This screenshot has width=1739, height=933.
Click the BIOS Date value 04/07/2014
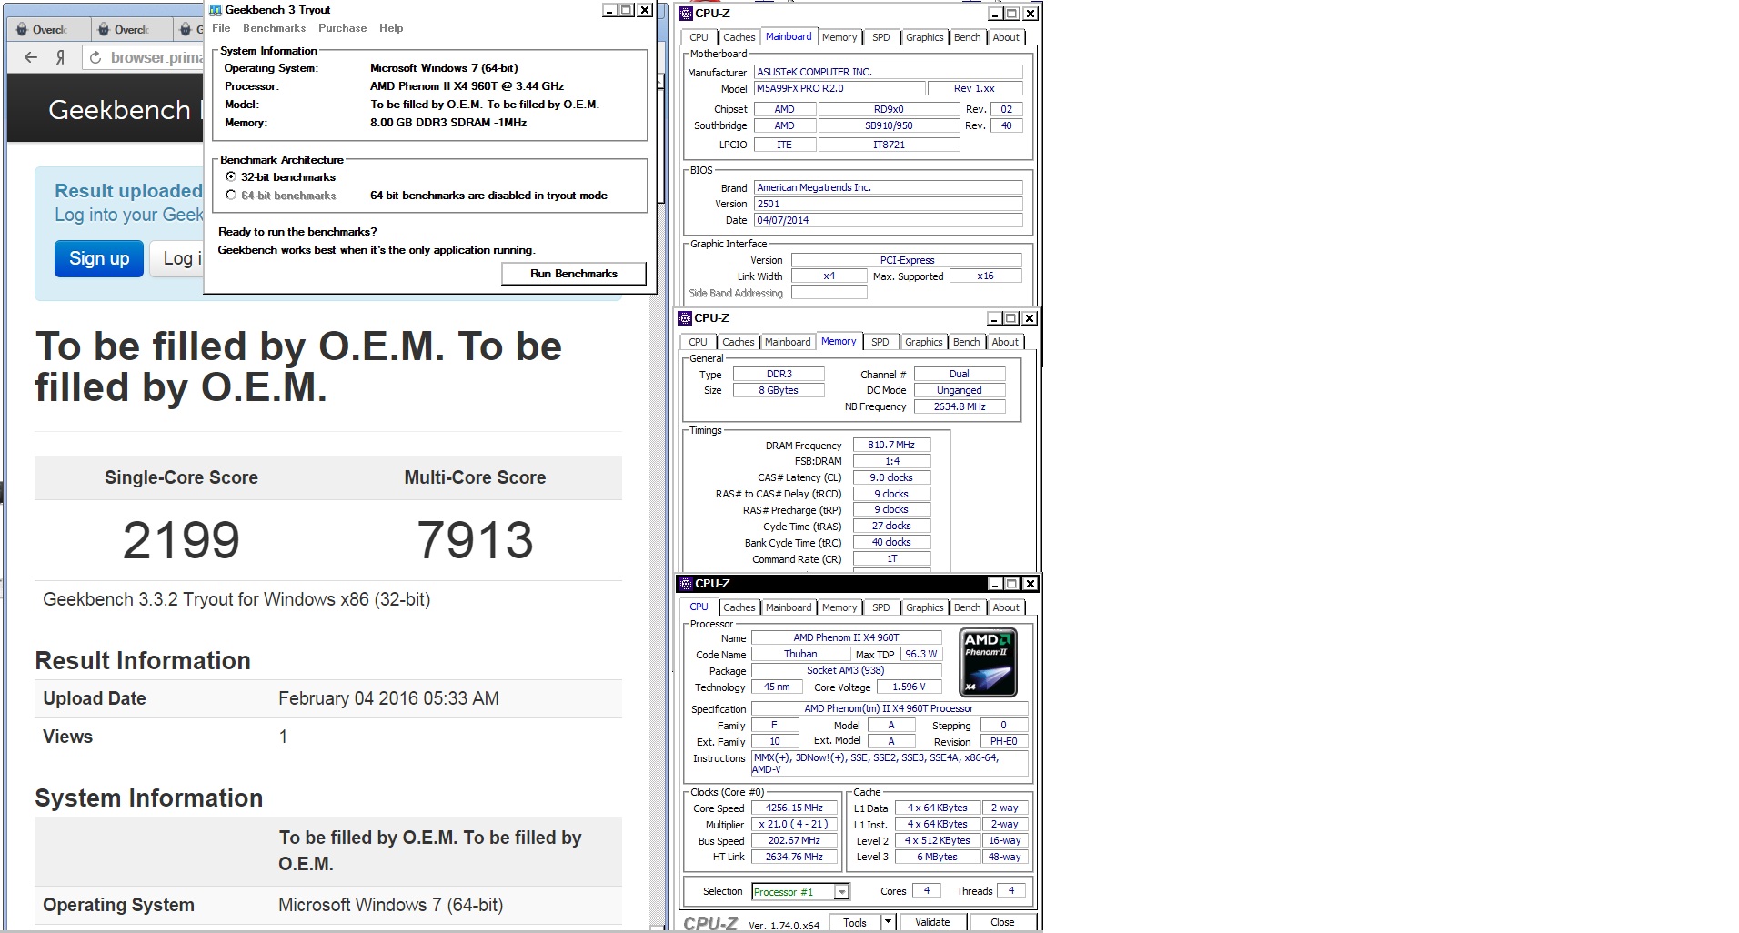click(888, 220)
